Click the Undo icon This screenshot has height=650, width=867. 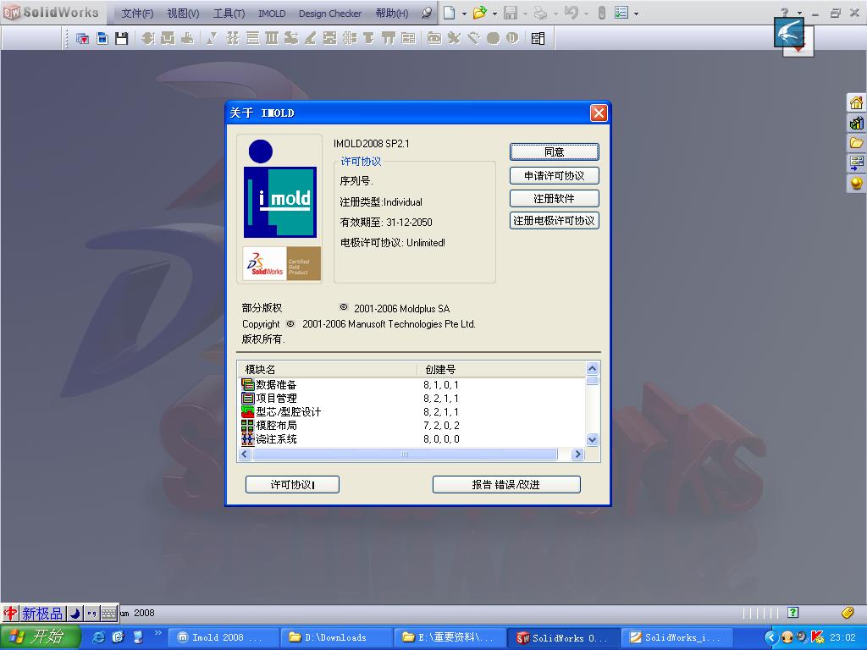[572, 13]
